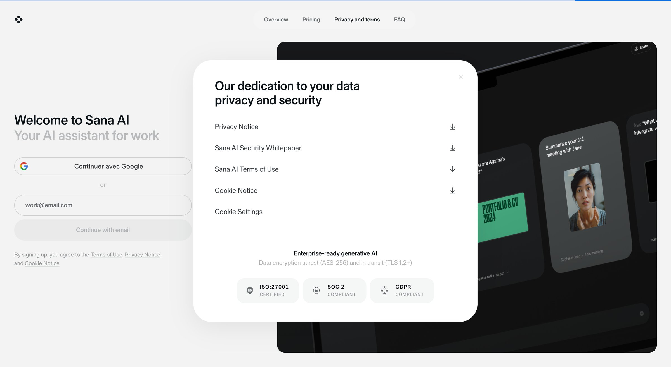671x367 pixels.
Task: Open the Terms of Use link
Action: click(x=106, y=255)
